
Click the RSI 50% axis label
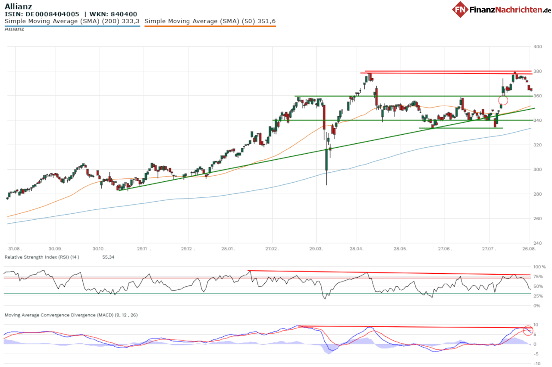(x=539, y=286)
